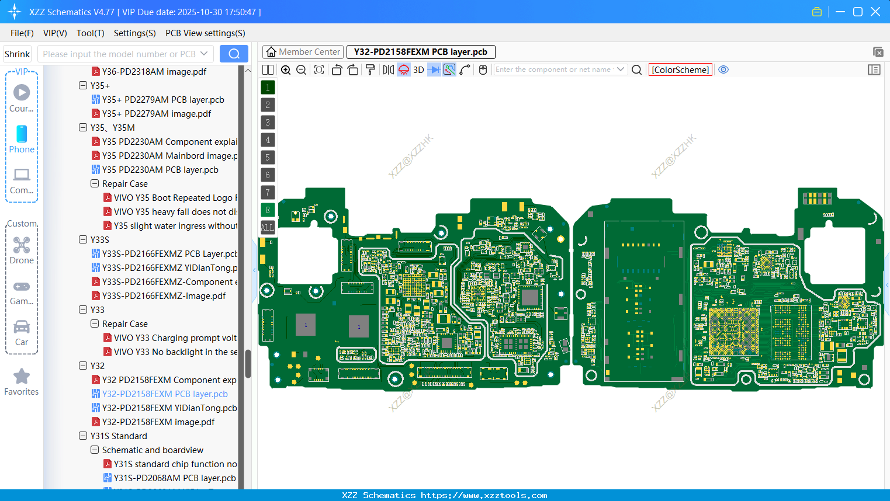Image resolution: width=890 pixels, height=501 pixels.
Task: Select the Zoom In tool on the toolbar
Action: click(286, 69)
